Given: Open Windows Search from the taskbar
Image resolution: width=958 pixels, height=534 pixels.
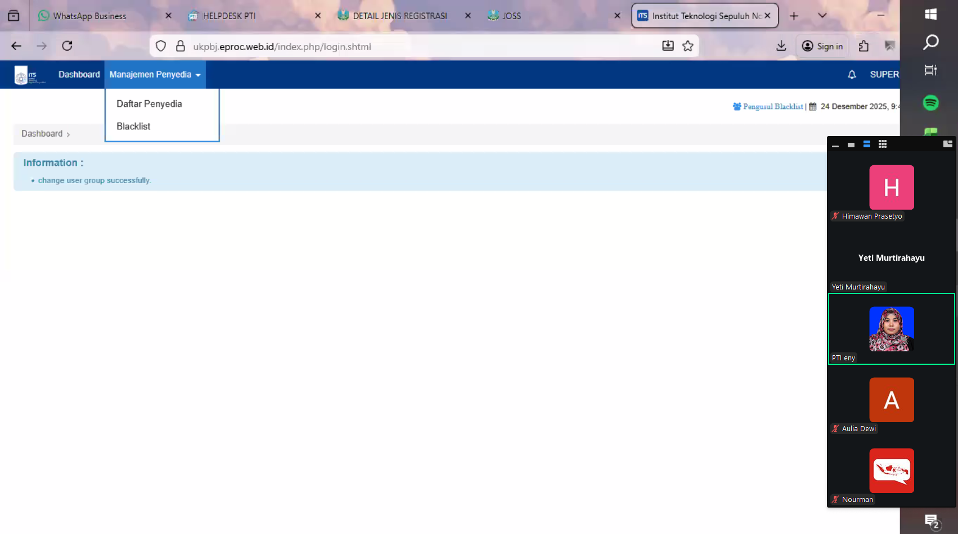Looking at the screenshot, I should [x=930, y=42].
